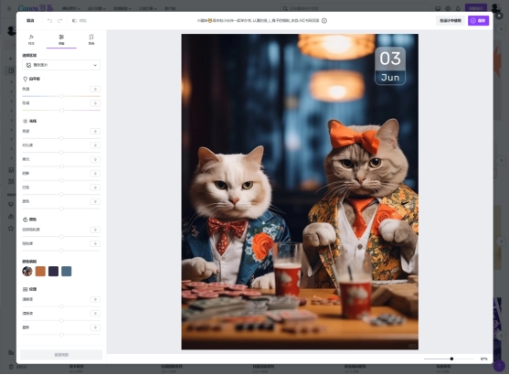509x375 pixels.
Task: Click the purple save button
Action: 478,21
